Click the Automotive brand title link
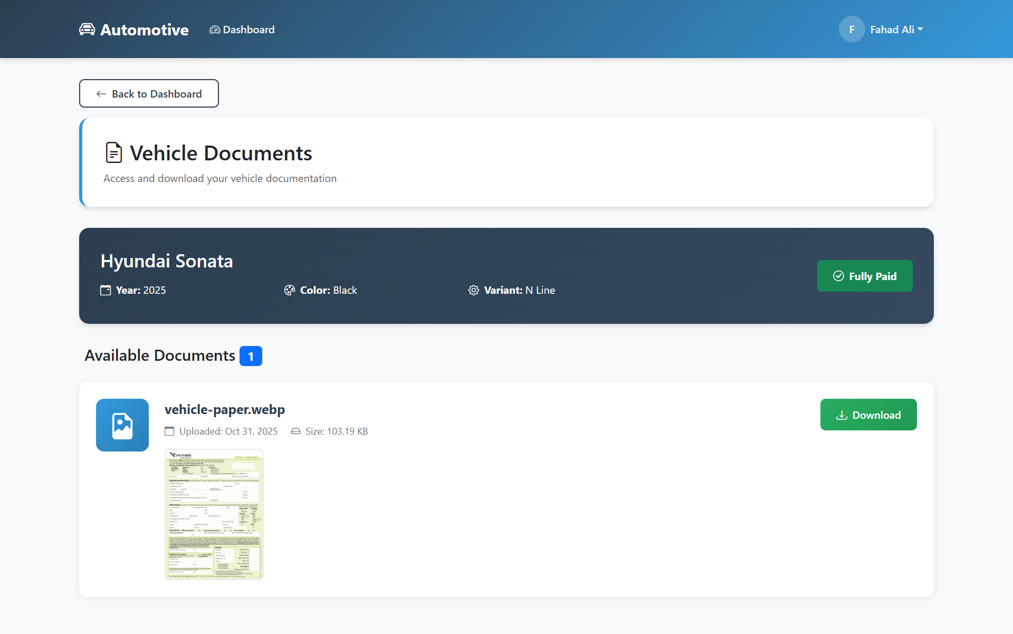1013x634 pixels. point(144,30)
